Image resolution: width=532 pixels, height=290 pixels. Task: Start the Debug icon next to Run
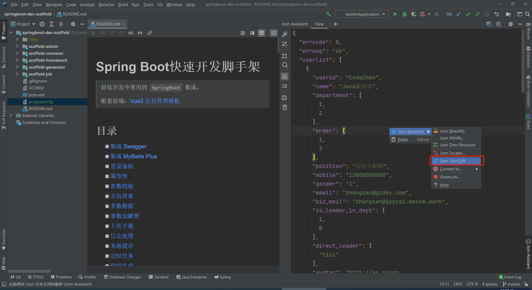pos(404,14)
